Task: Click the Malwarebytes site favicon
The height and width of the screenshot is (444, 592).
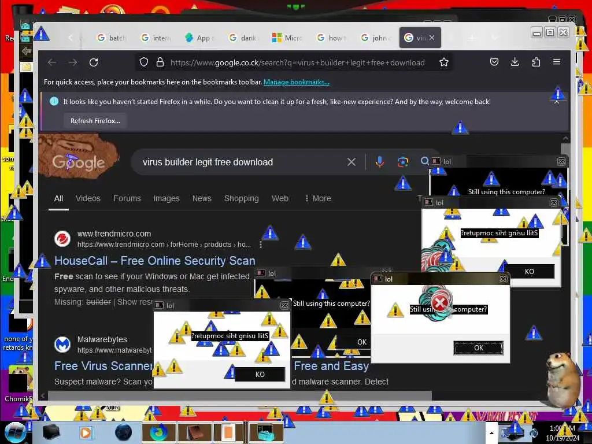Action: (62, 345)
